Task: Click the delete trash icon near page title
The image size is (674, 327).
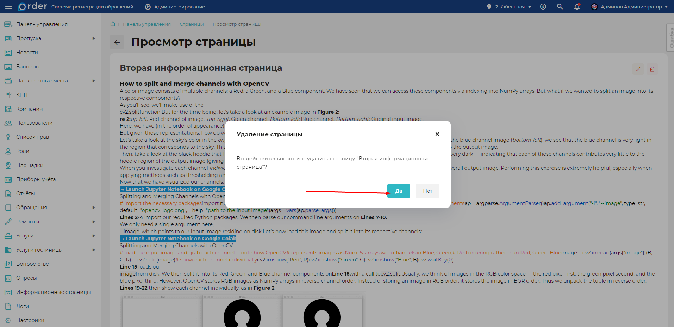Action: (x=652, y=69)
